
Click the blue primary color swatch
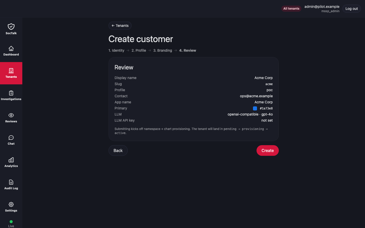point(255,108)
